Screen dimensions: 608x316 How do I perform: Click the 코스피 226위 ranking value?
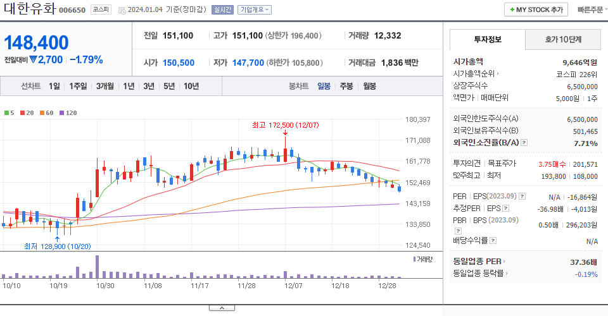click(576, 75)
